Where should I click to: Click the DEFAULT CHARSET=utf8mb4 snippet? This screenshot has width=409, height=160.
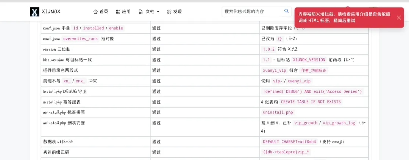click(289, 142)
